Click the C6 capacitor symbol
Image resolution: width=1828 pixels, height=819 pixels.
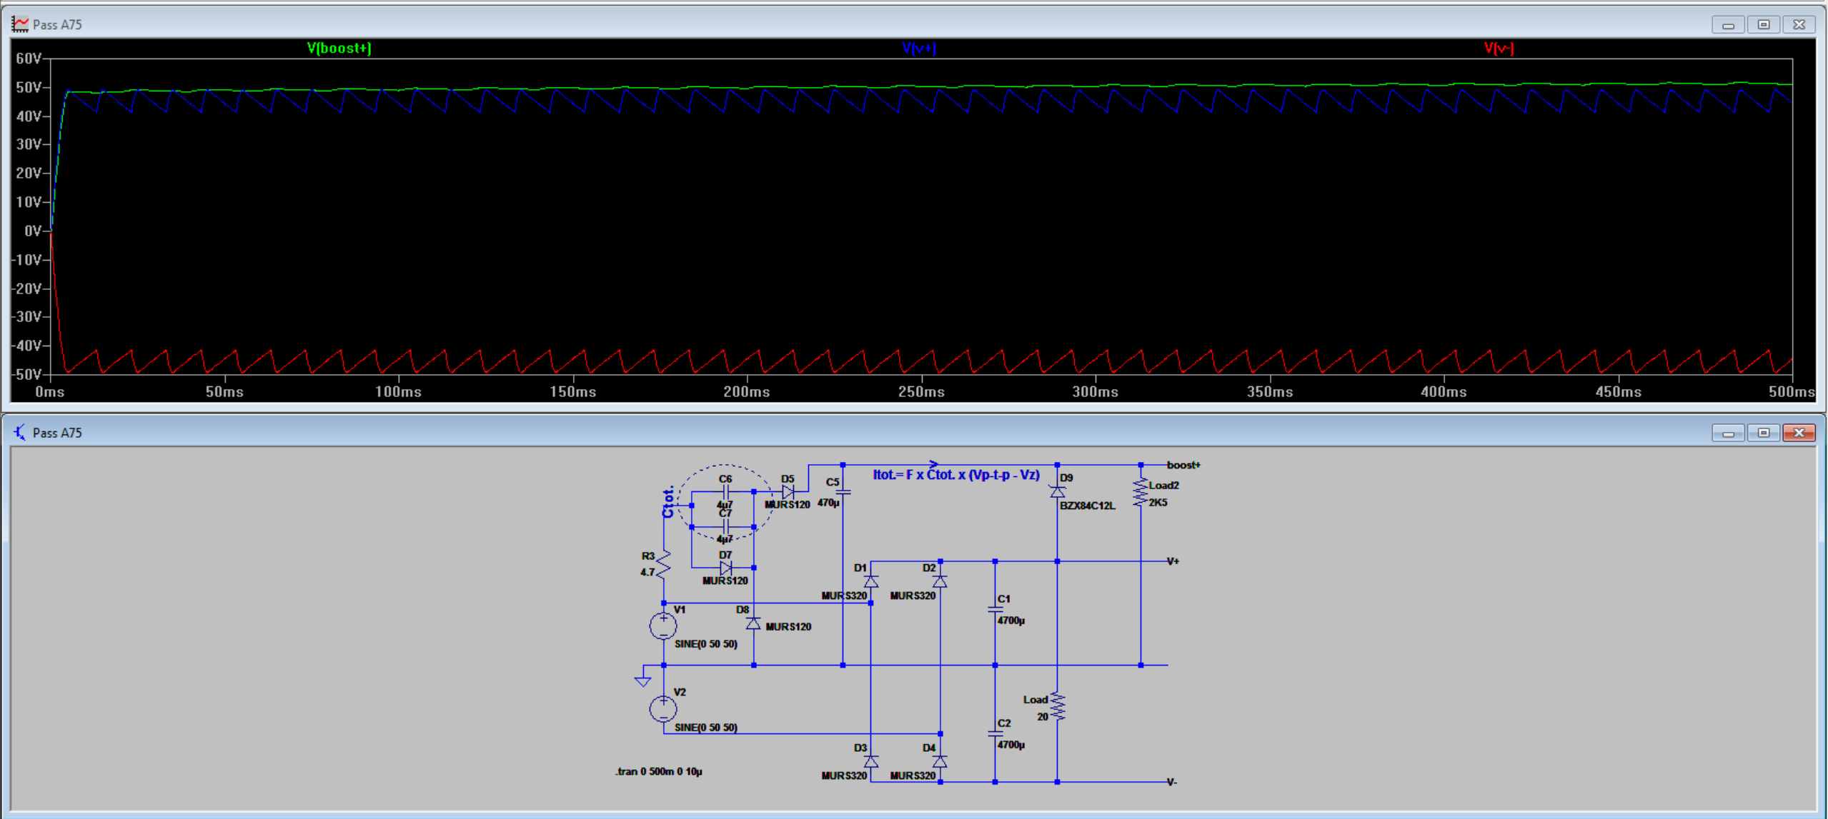coord(725,492)
